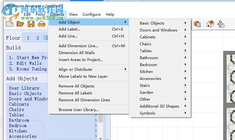The image size is (235, 140).
Task: Open the Edit menu
Action: [27, 14]
